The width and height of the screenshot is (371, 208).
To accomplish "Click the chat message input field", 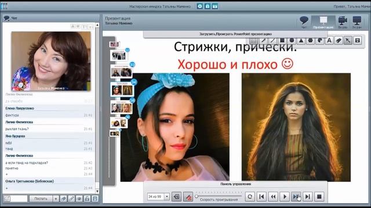I will click(19, 199).
